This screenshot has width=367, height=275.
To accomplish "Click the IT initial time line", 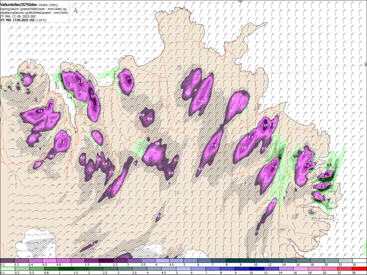I will tap(18, 16).
